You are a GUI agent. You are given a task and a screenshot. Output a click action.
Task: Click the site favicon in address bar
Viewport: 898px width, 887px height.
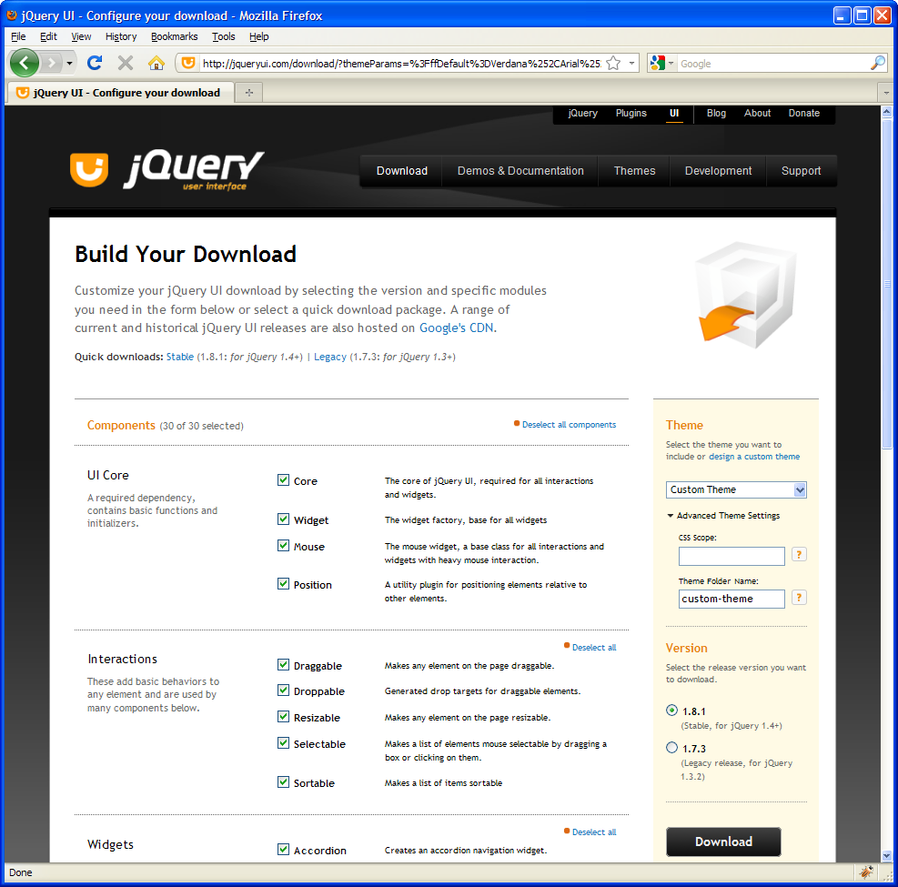187,63
